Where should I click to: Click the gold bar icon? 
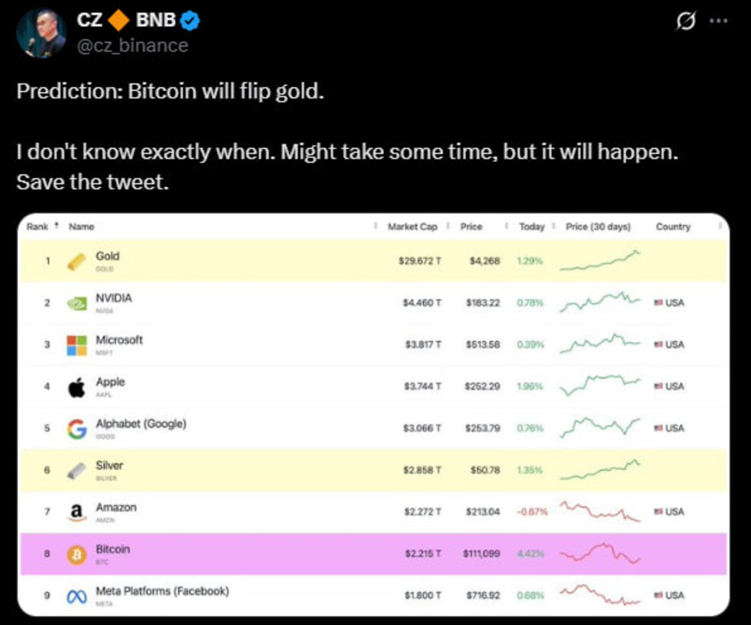coord(76,261)
